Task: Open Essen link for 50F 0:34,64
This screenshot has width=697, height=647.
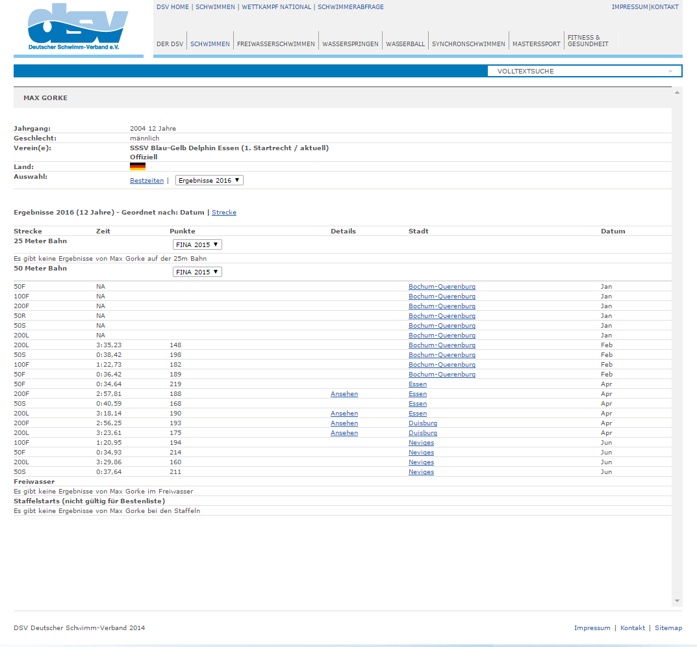Action: tap(418, 384)
